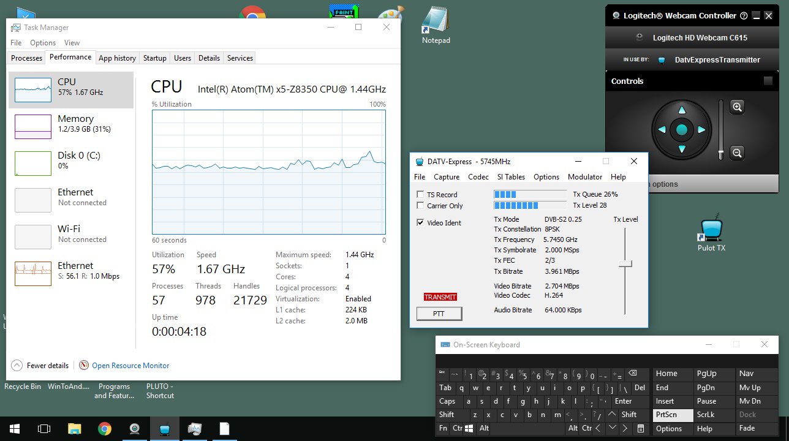Click the right arrow key on On-Screen Keyboard
The height and width of the screenshot is (441, 789).
point(625,428)
